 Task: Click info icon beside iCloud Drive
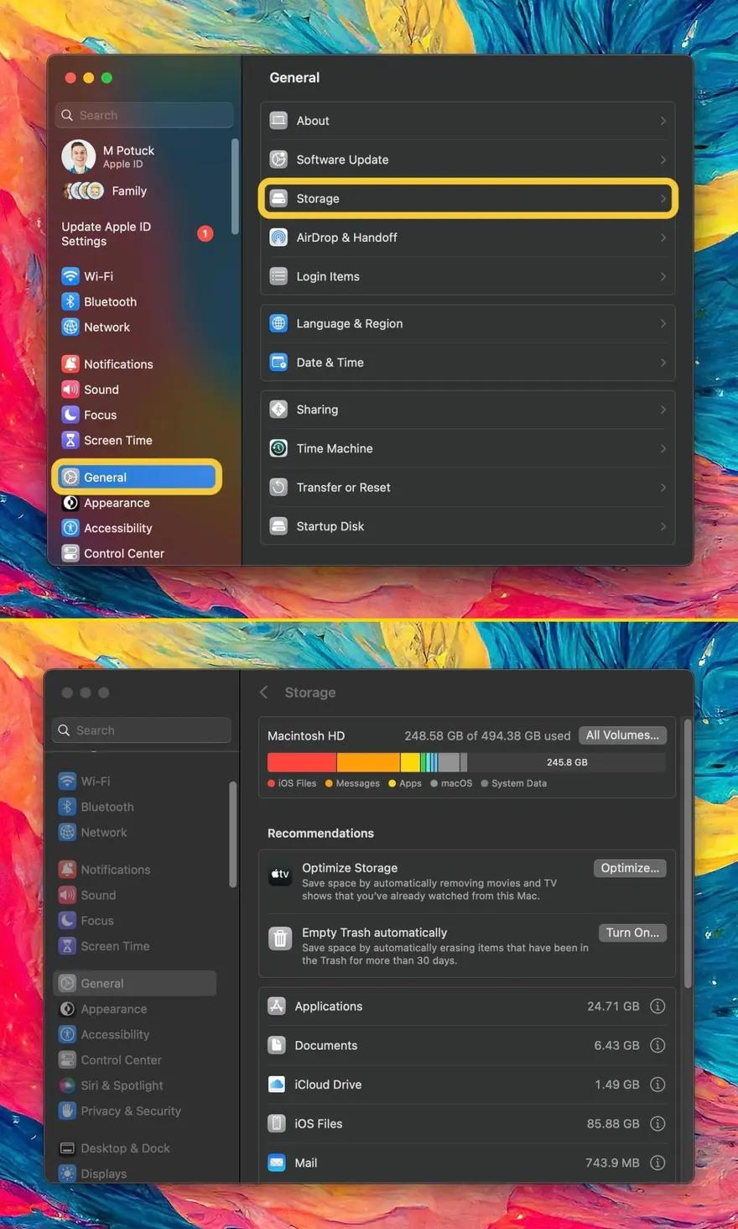pyautogui.click(x=657, y=1085)
